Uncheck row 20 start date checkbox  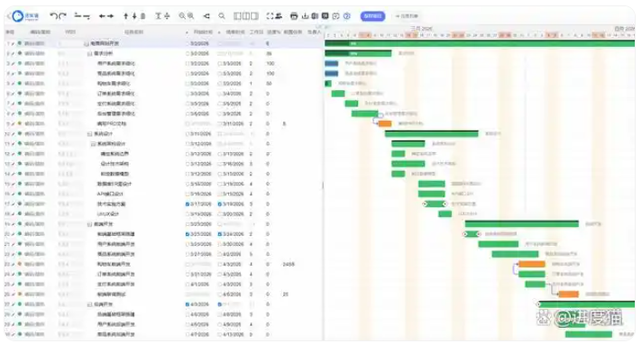[188, 234]
